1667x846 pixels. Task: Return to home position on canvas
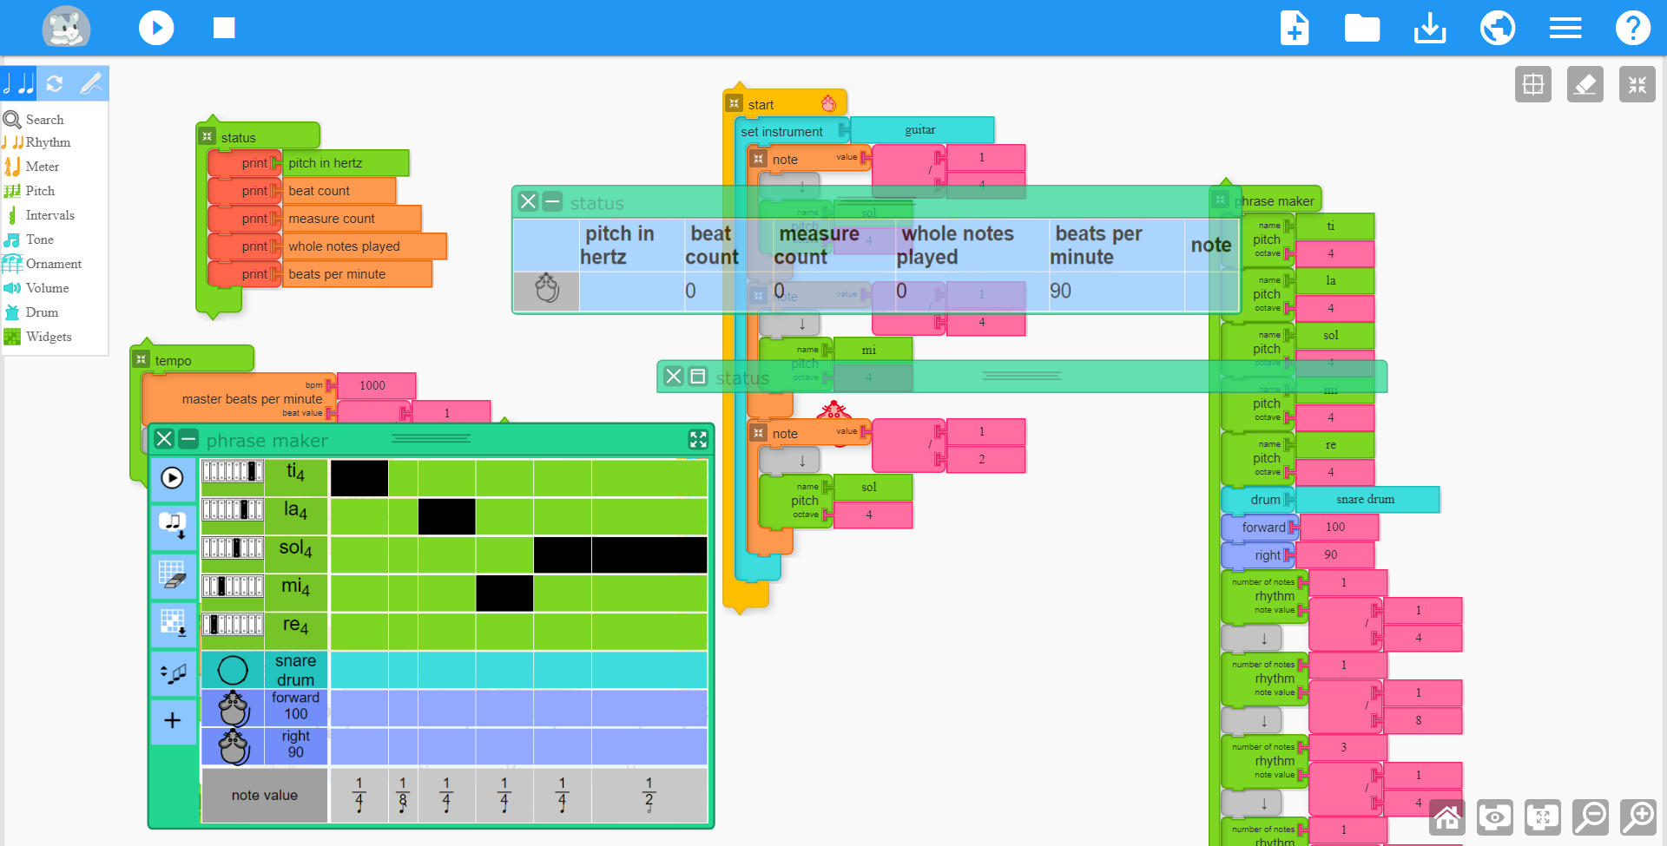(1446, 817)
